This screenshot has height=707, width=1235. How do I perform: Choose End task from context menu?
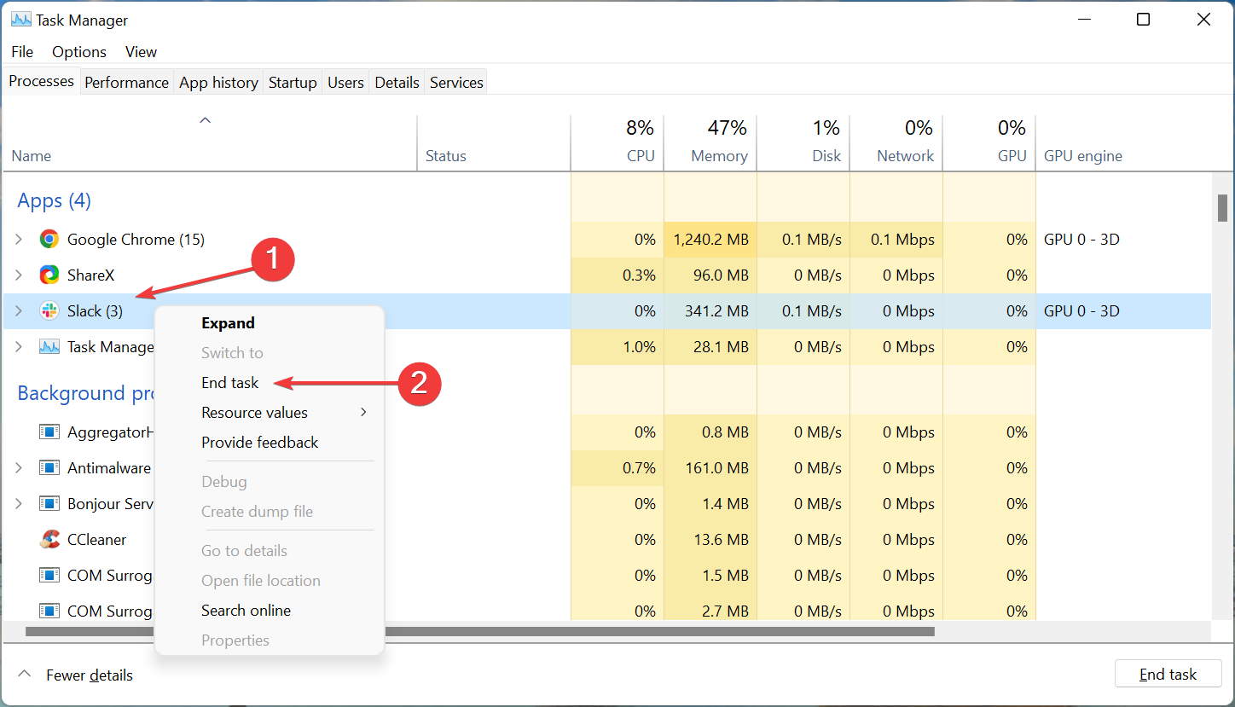click(x=229, y=383)
